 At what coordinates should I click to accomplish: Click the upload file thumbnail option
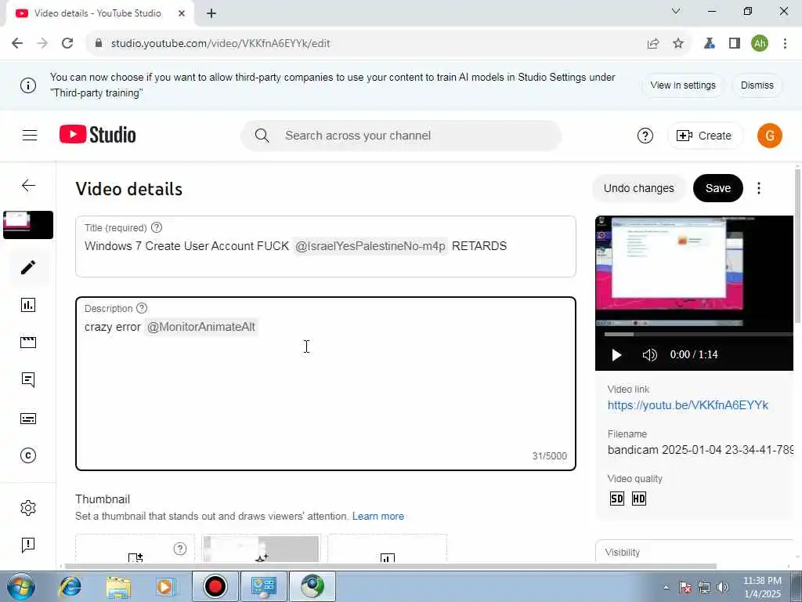pyautogui.click(x=135, y=549)
